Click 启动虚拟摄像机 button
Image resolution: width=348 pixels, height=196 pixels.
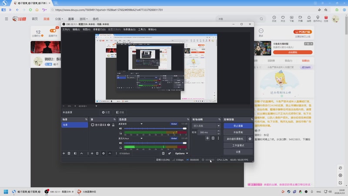click(235, 139)
